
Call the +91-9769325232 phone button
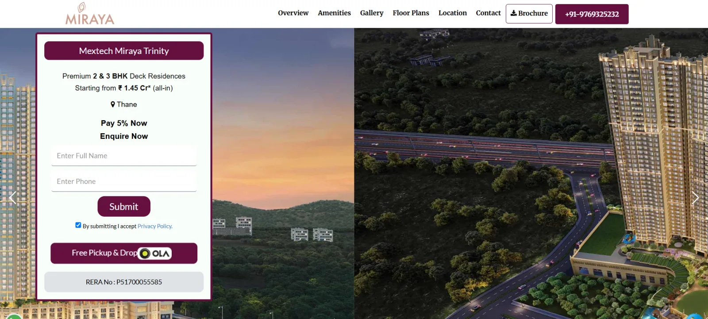[x=592, y=14]
